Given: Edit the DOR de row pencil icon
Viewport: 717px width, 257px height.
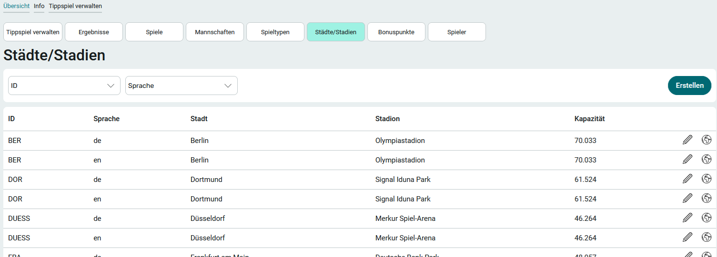Looking at the screenshot, I should [x=687, y=179].
